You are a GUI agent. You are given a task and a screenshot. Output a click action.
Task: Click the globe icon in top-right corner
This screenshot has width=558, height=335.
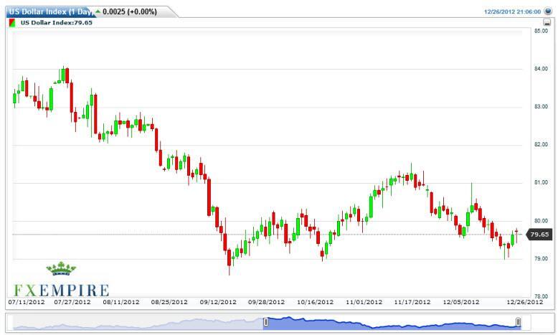click(x=548, y=11)
